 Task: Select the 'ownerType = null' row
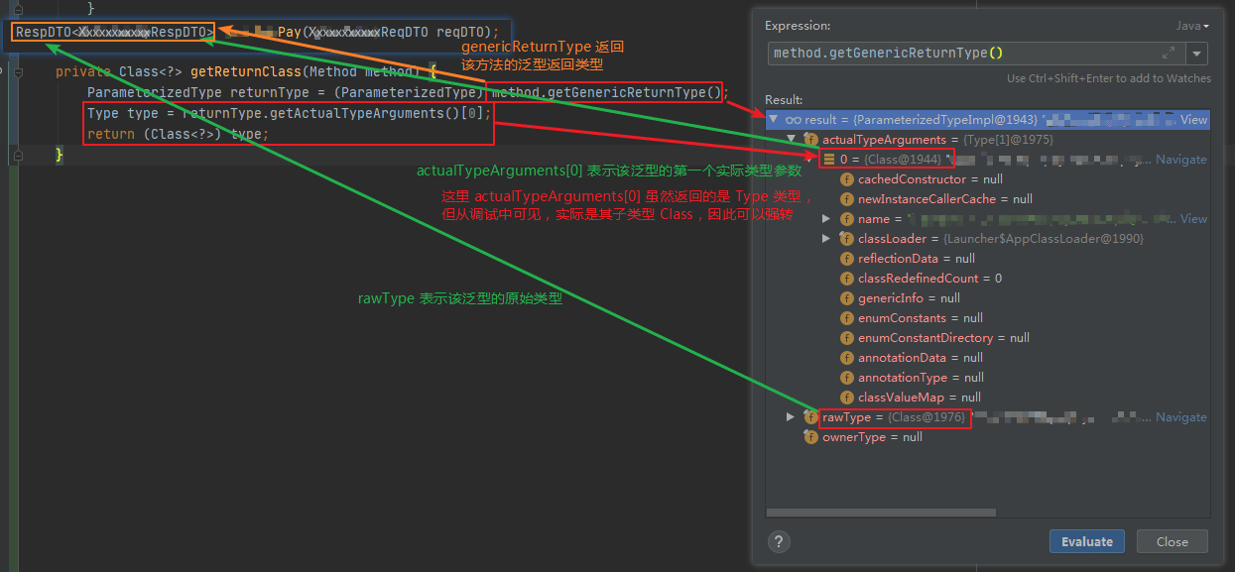point(988,437)
